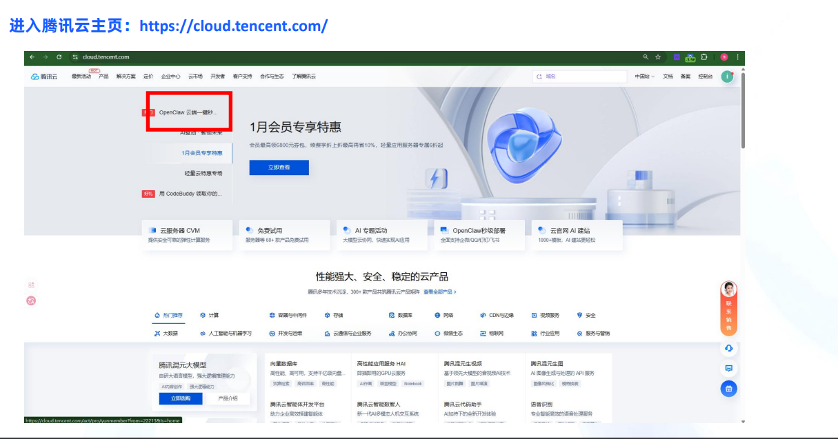The height and width of the screenshot is (439, 838).
Task: Select the 安全 product category
Action: (586, 315)
